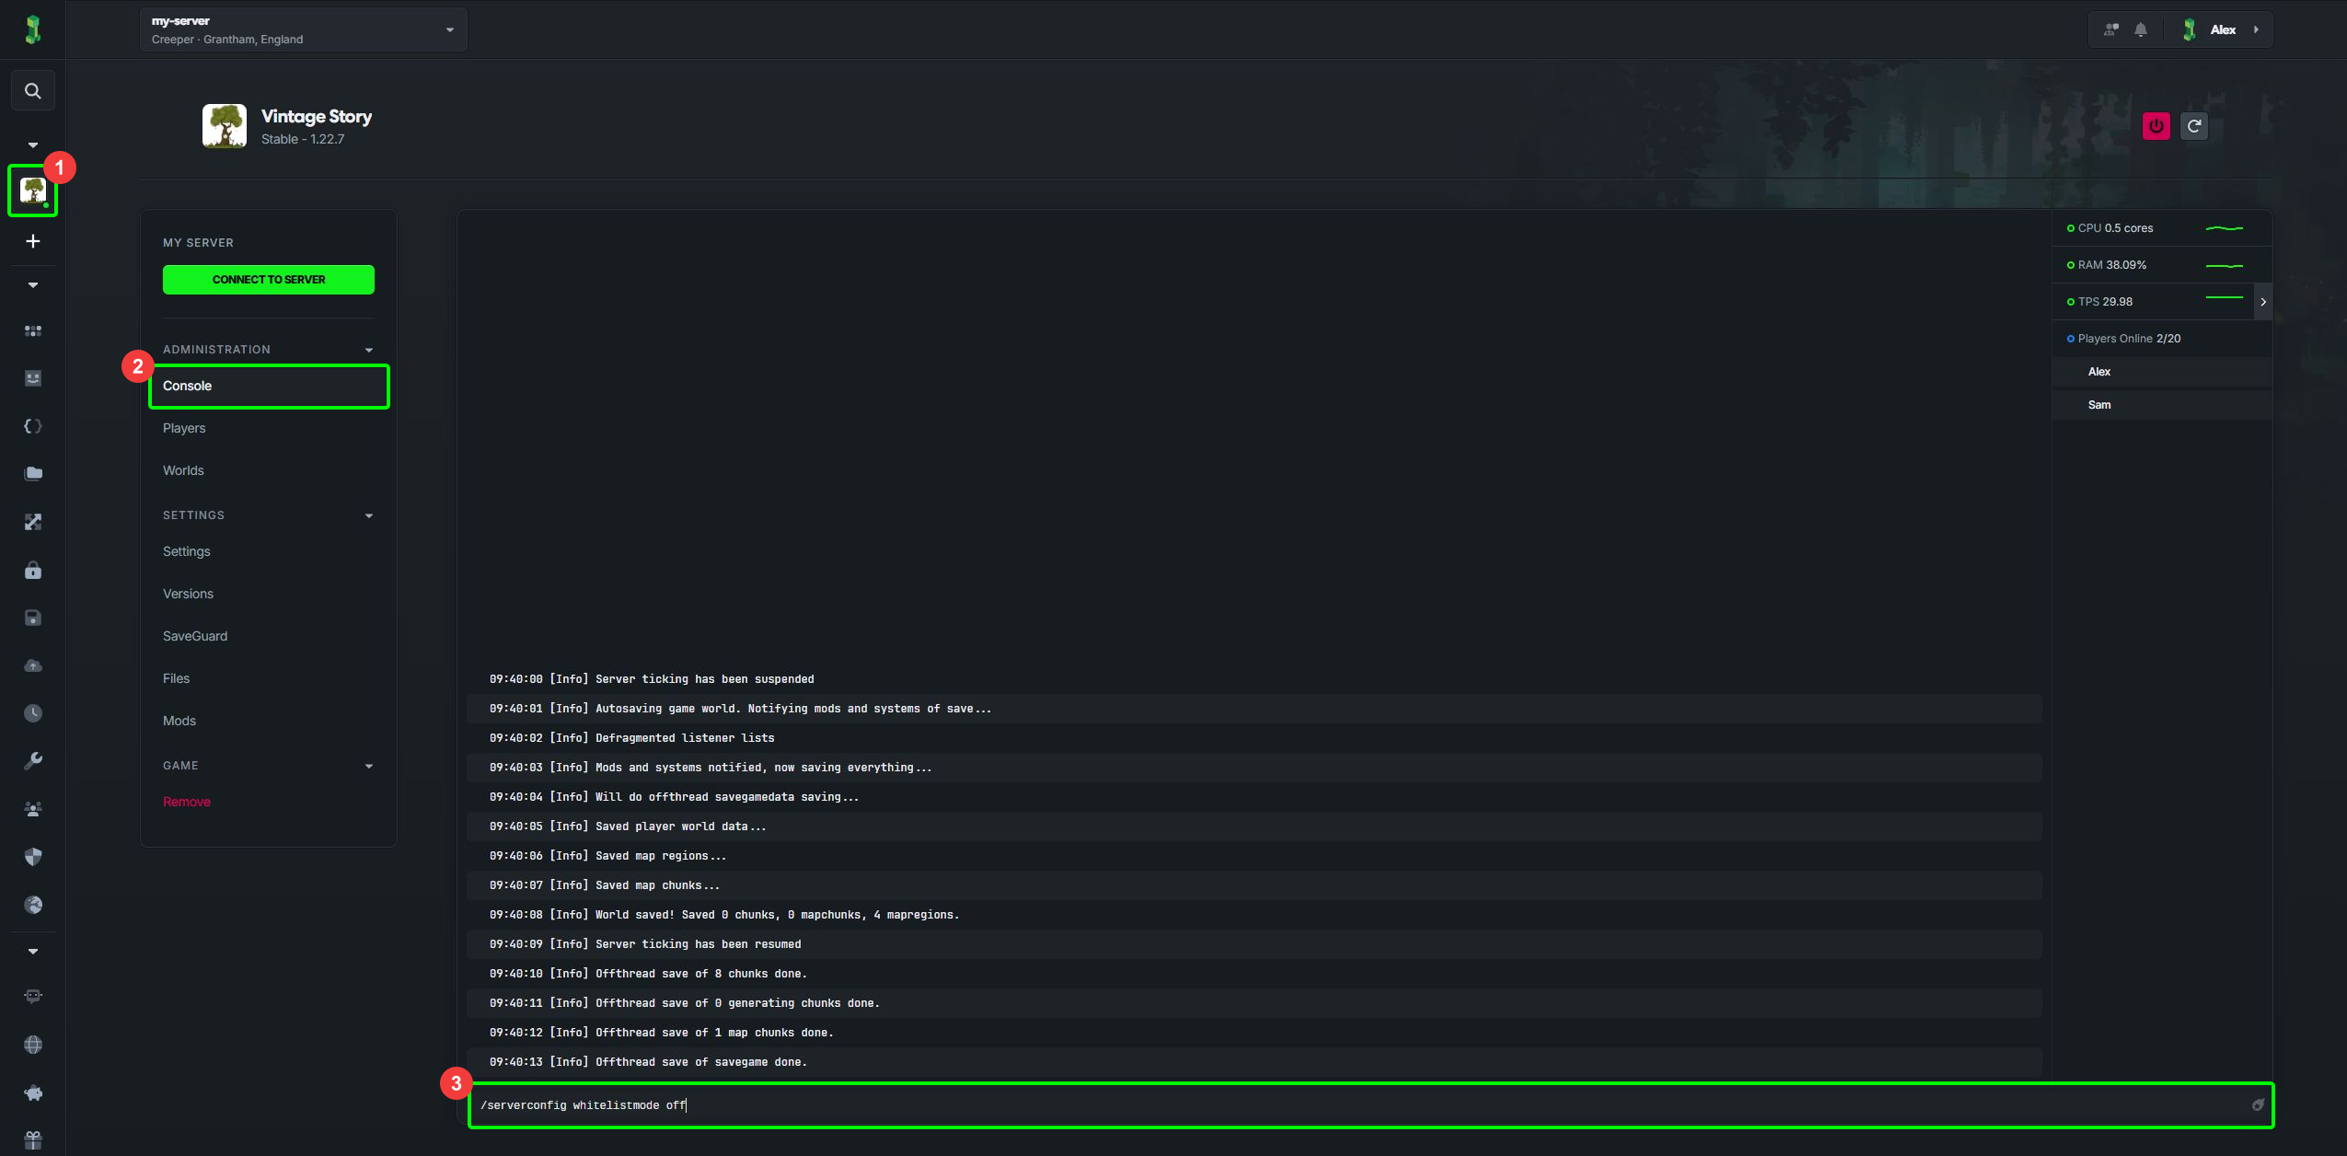Open the Versions page

(x=188, y=594)
